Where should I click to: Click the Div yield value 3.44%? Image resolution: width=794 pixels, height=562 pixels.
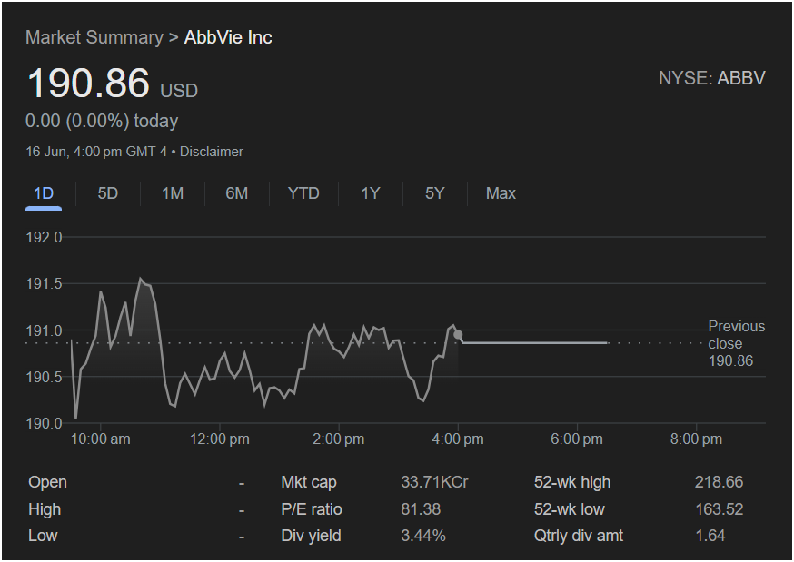pos(423,536)
